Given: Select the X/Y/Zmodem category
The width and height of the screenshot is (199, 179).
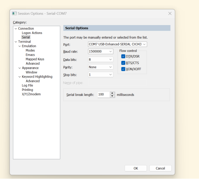Looking at the screenshot, I should coord(31,94).
